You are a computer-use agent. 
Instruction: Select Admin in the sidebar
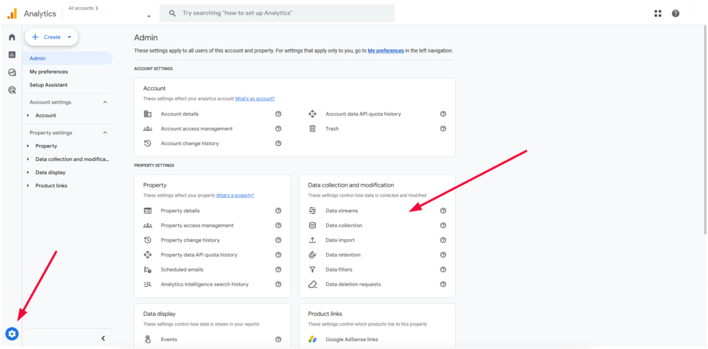68,58
